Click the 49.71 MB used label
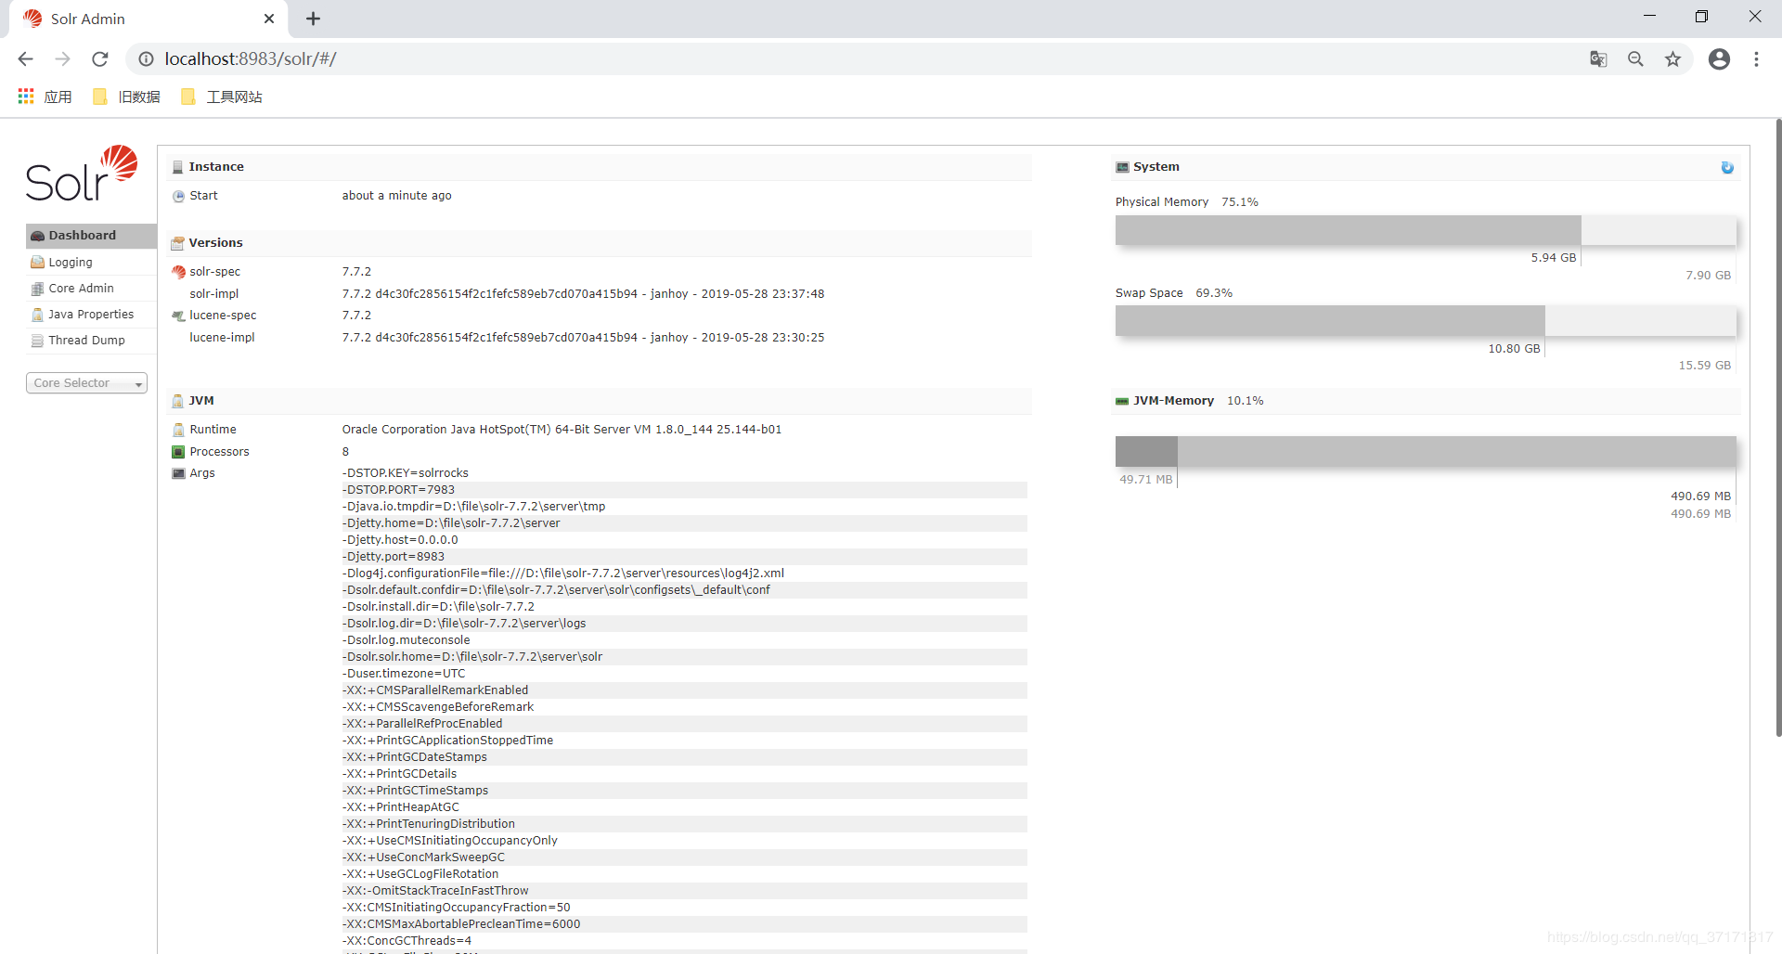The width and height of the screenshot is (1782, 954). click(1145, 480)
